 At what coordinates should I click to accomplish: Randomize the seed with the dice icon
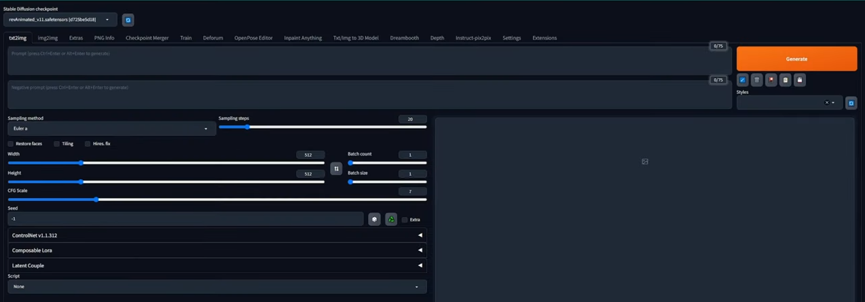(374, 219)
